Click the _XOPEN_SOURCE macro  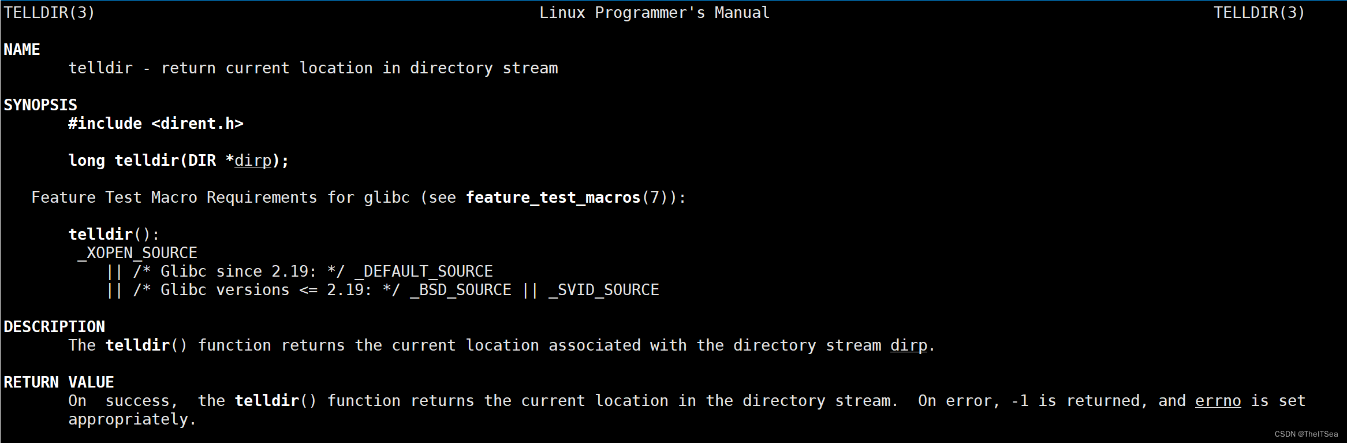[137, 253]
